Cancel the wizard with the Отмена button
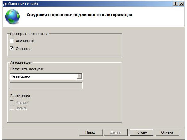187x140 pixels. click(x=167, y=132)
